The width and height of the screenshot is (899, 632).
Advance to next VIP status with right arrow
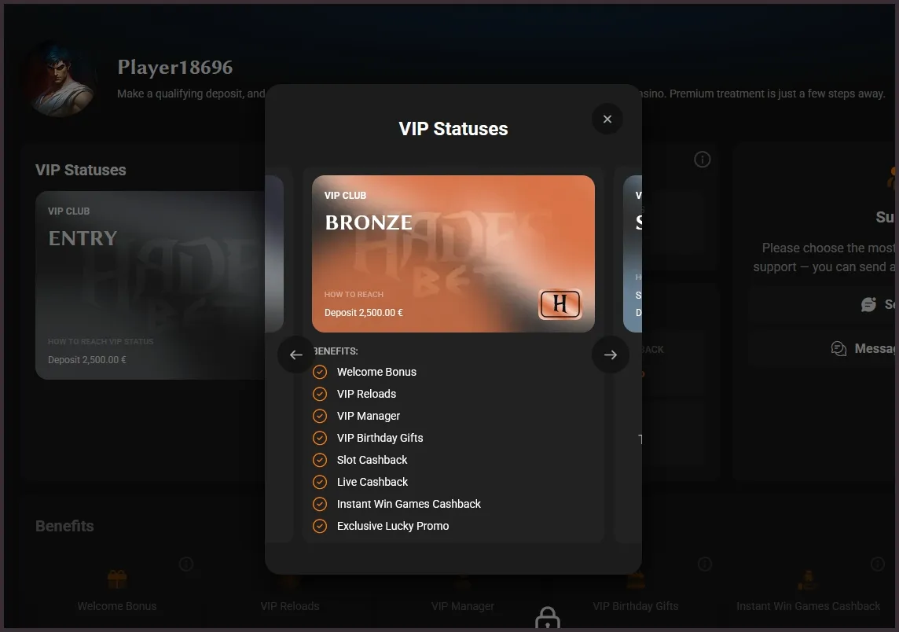(x=611, y=355)
